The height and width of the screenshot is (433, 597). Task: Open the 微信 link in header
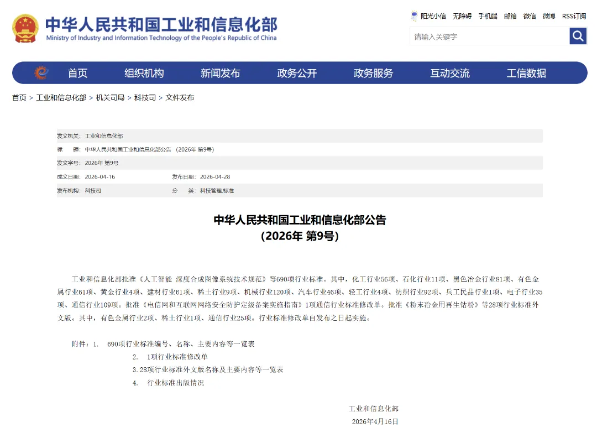[529, 16]
